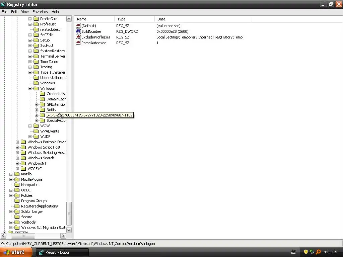
Task: Click the tree horizontal scrollbar thumb
Action: tap(23, 236)
